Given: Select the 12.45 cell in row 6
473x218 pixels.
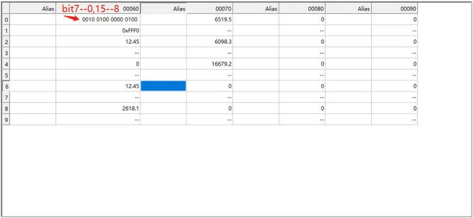Looking at the screenshot, I should coord(98,86).
